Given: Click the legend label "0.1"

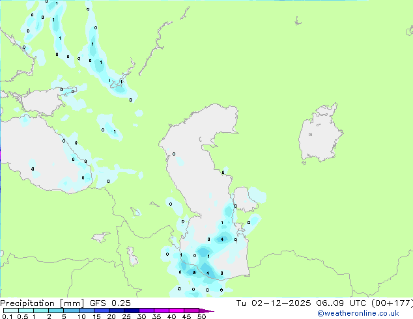Looking at the screenshot, I should (7, 316).
